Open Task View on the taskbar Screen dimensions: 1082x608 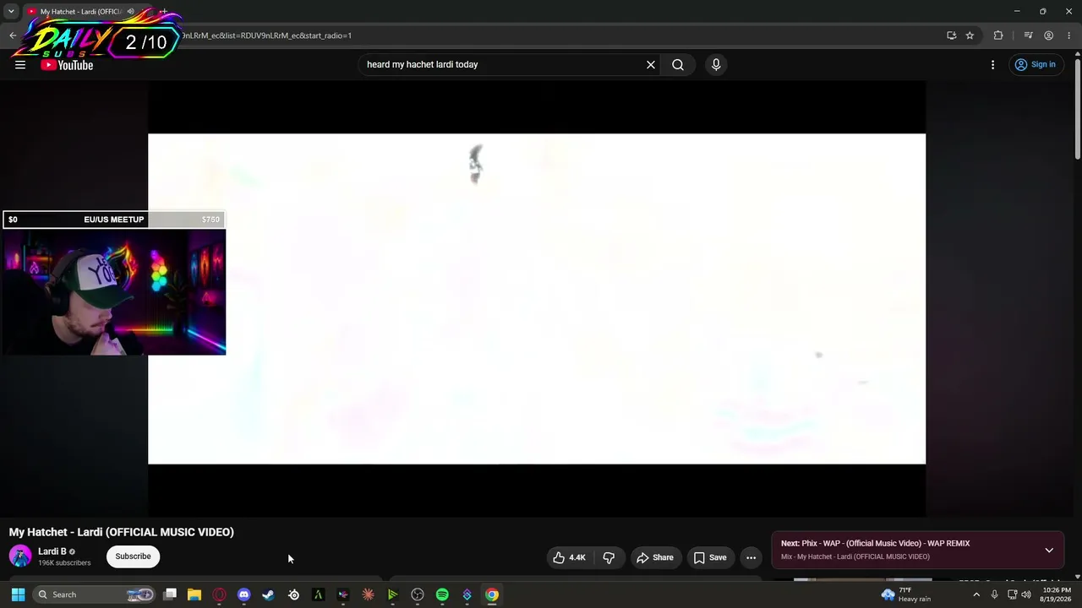coord(170,594)
